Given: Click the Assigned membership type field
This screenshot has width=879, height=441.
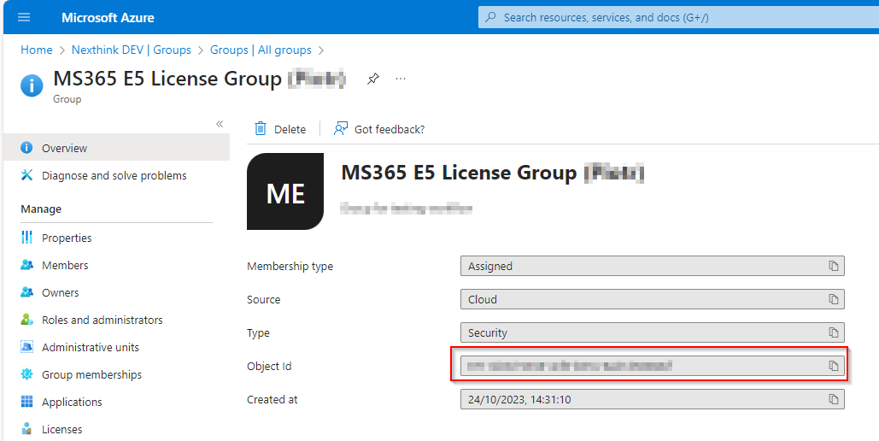Looking at the screenshot, I should [652, 266].
